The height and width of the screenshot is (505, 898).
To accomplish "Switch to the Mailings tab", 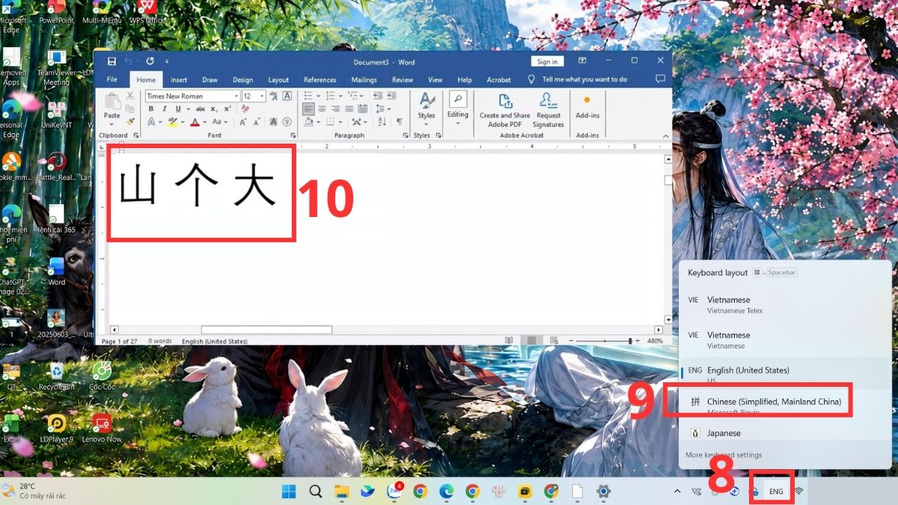I will pos(364,79).
